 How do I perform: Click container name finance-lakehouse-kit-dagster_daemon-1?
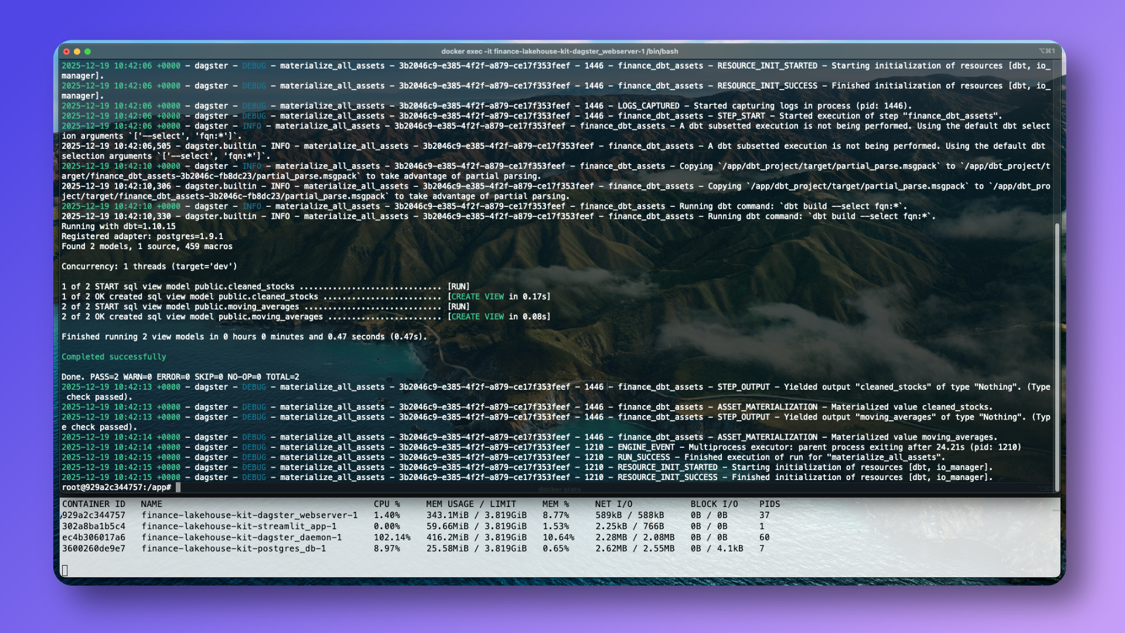coord(241,537)
